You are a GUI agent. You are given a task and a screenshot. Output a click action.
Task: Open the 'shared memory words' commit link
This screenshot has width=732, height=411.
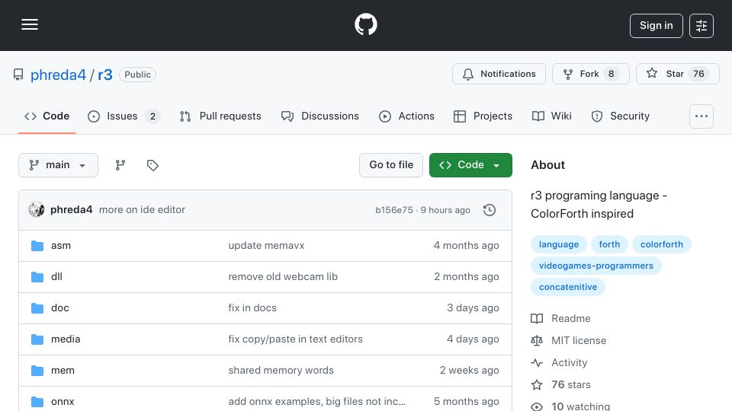(x=281, y=371)
